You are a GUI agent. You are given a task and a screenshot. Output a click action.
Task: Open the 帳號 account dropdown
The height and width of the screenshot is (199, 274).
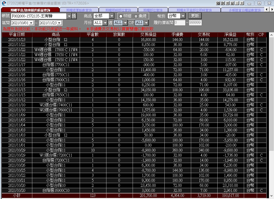click(x=69, y=16)
